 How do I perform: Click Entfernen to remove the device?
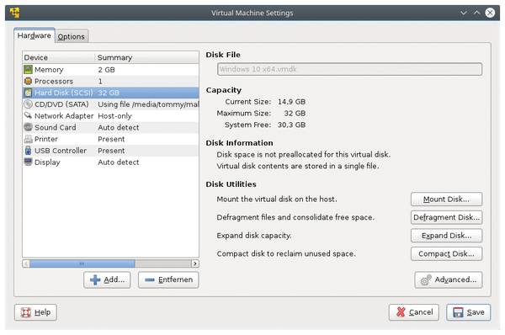tap(168, 279)
